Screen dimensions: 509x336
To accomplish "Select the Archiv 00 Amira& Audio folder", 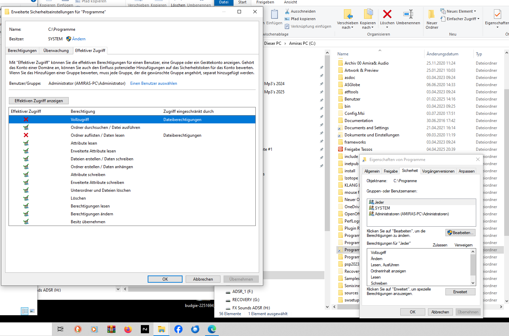I will coord(366,63).
